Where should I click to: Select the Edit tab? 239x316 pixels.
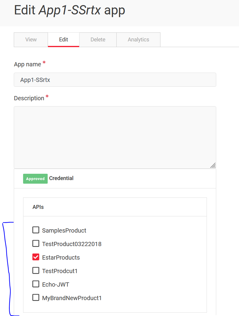[x=63, y=39]
